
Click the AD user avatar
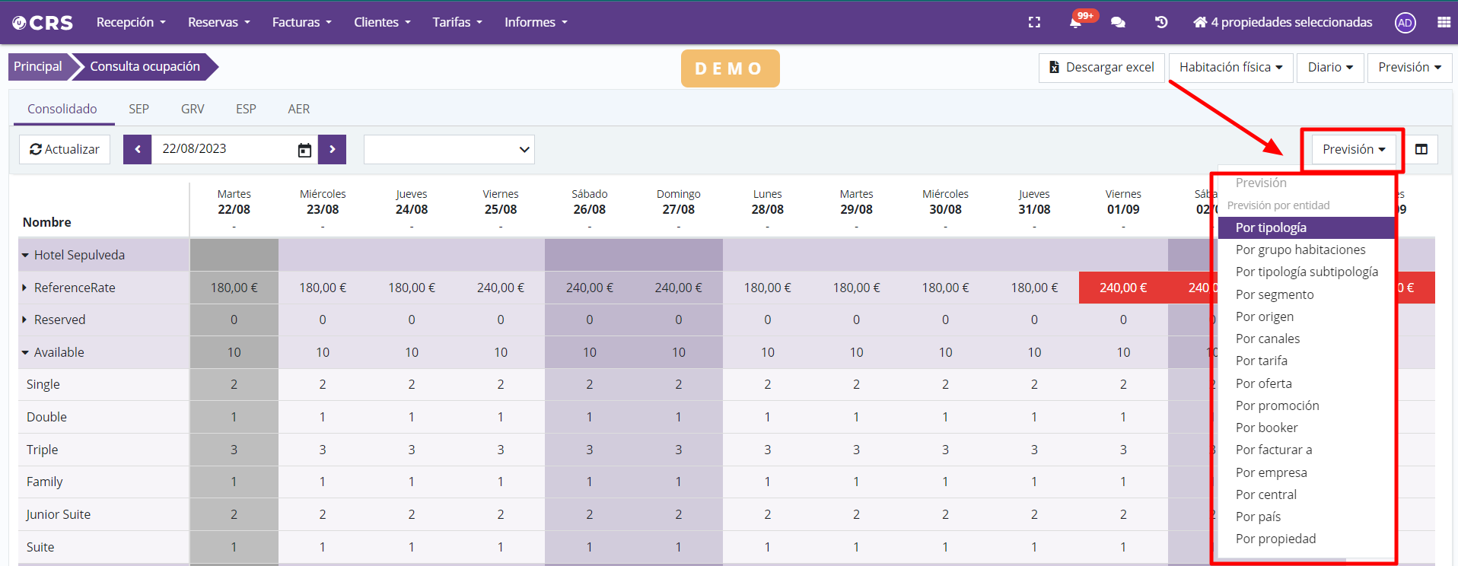click(x=1405, y=23)
